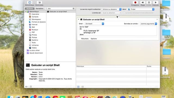Open 'comme arguments' input data dropdown

[148, 24]
